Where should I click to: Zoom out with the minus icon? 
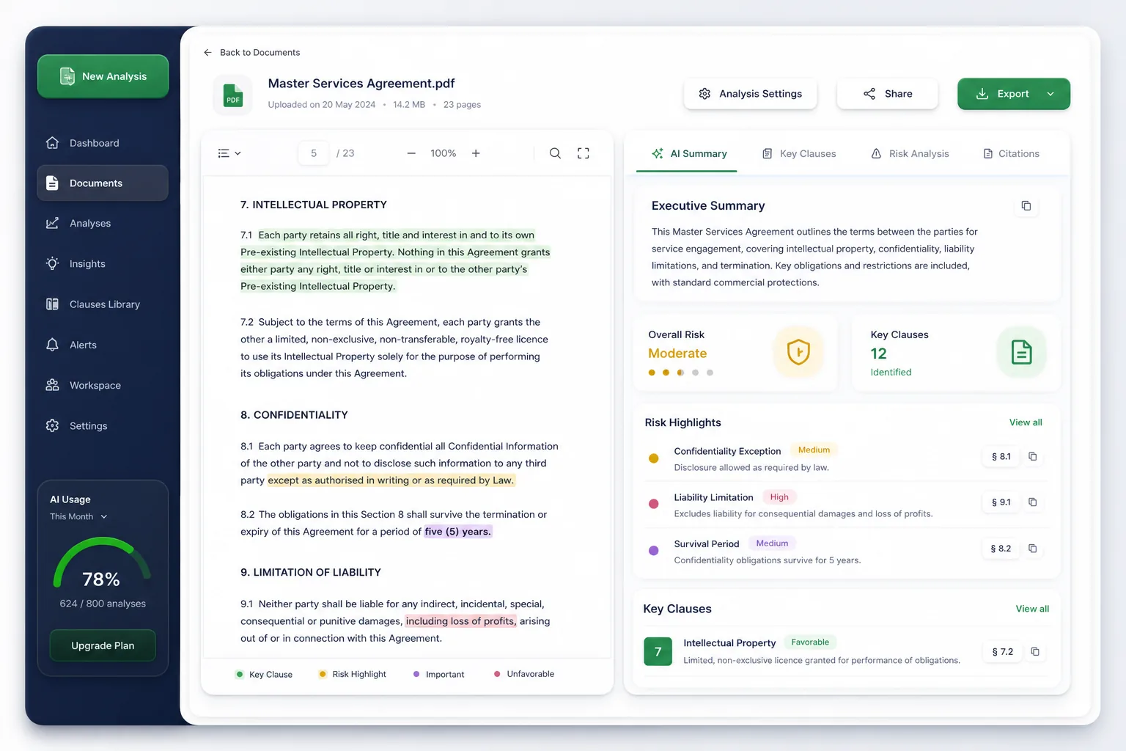tap(411, 153)
